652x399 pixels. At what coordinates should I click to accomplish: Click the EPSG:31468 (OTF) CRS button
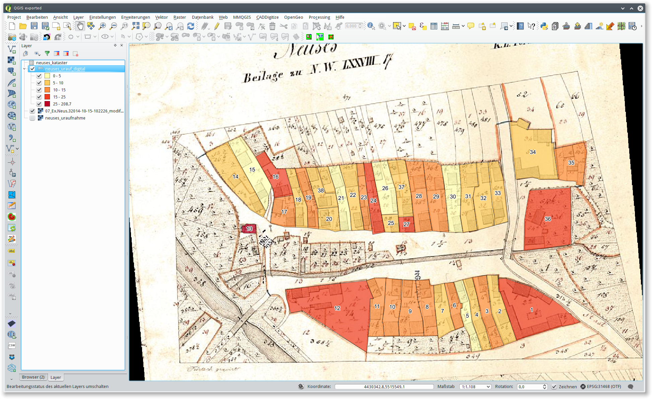coord(601,387)
